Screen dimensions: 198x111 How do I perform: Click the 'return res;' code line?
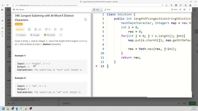[131, 58]
